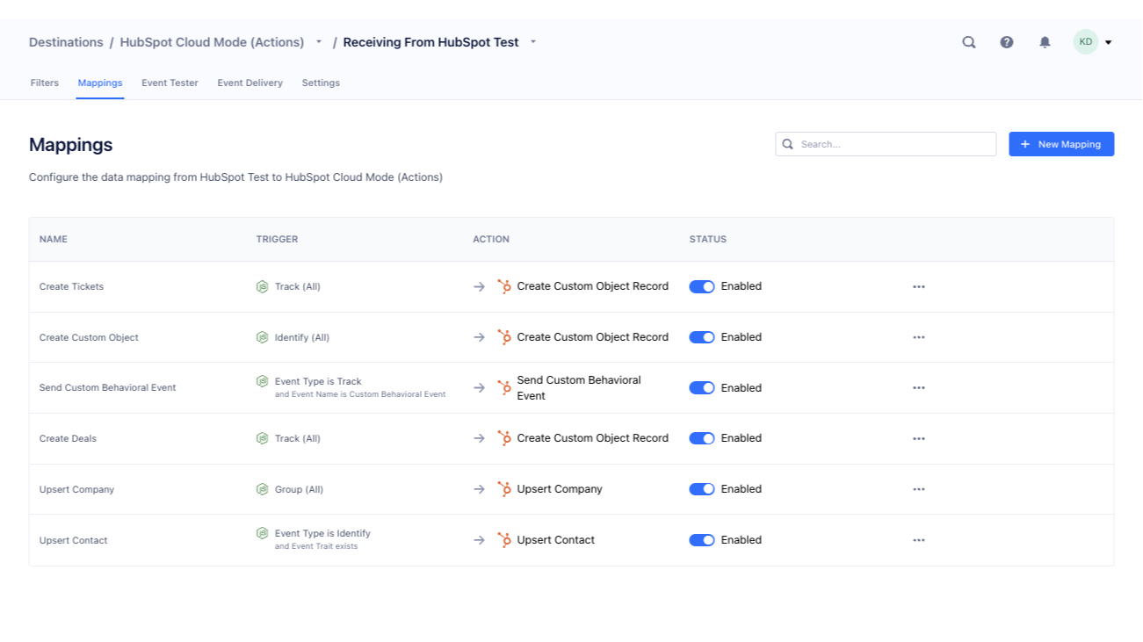The image size is (1143, 642).
Task: Open the help question mark icon
Action: click(1007, 42)
